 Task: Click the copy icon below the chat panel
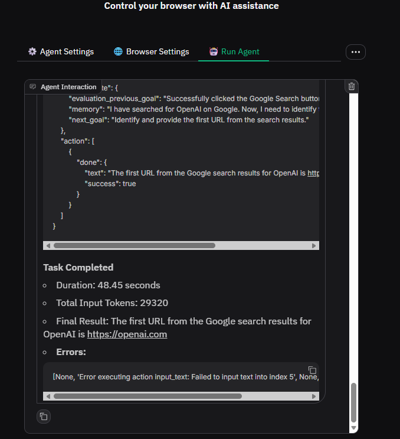click(x=43, y=417)
